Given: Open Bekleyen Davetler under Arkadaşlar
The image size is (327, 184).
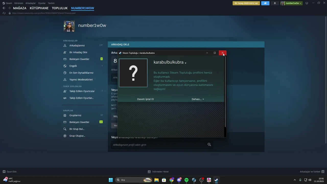Looking at the screenshot, I should point(79,59).
